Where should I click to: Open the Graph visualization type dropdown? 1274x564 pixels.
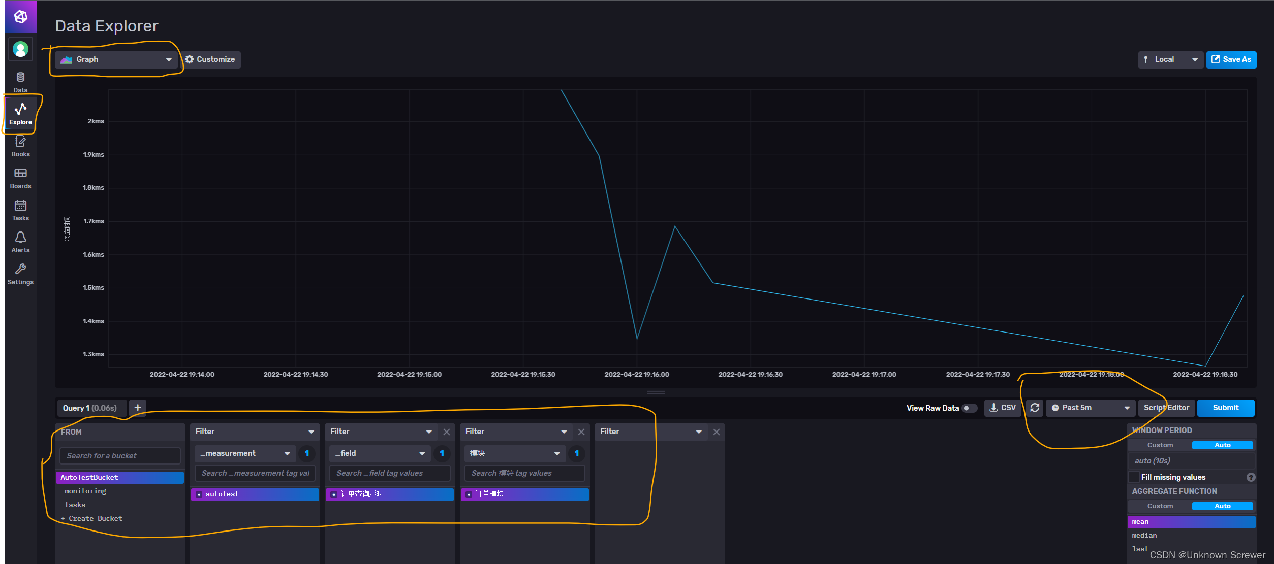116,59
